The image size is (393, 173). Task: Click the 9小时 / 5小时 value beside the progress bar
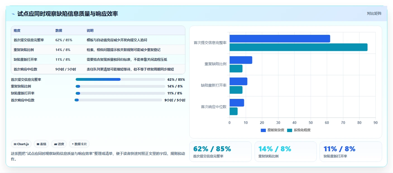pos(175,100)
